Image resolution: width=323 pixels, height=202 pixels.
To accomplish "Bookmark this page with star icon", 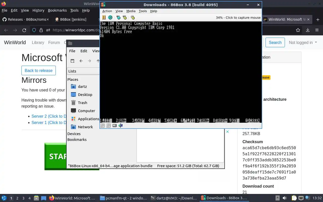I will coord(298,30).
